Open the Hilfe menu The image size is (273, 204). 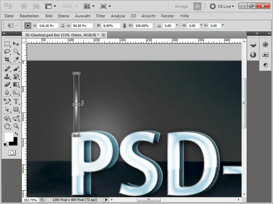point(184,16)
